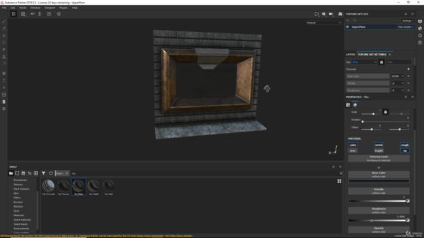The image size is (424, 238).
Task: Open the shelf folder icon
Action: 11,173
